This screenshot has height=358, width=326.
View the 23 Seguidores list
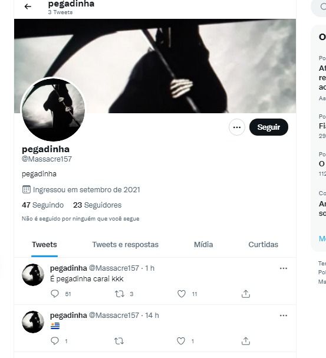point(97,205)
